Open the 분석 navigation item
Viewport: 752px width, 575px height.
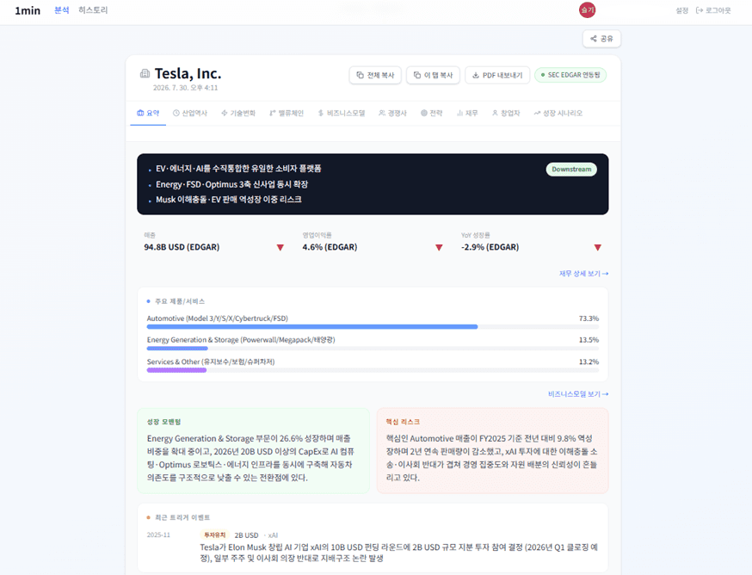click(62, 10)
